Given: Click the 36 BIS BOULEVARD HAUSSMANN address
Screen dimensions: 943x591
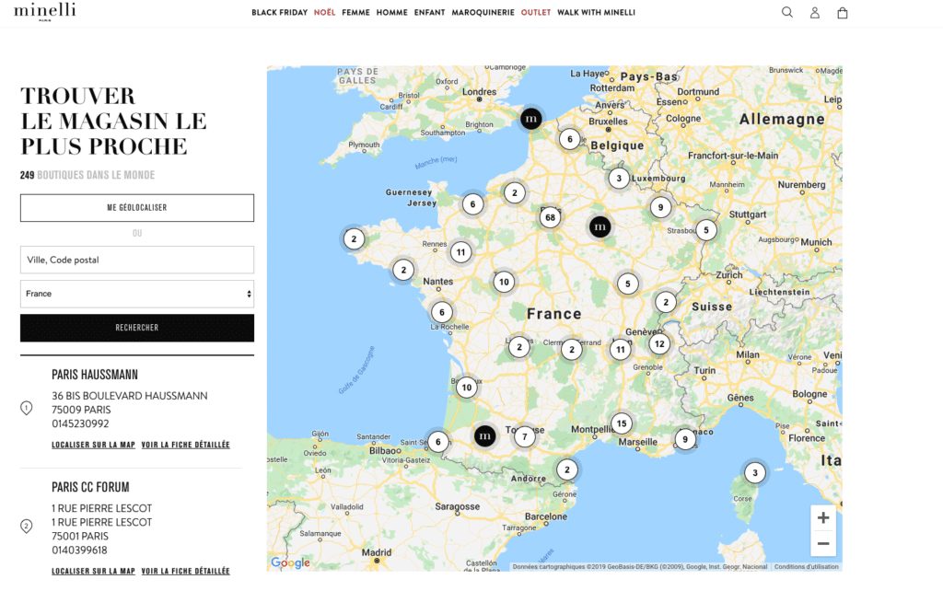Looking at the screenshot, I should pyautogui.click(x=129, y=396).
